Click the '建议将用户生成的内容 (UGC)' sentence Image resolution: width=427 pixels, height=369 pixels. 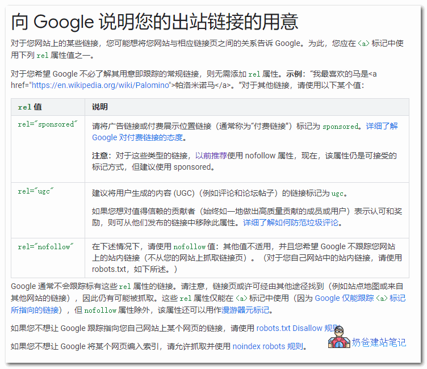coord(220,194)
